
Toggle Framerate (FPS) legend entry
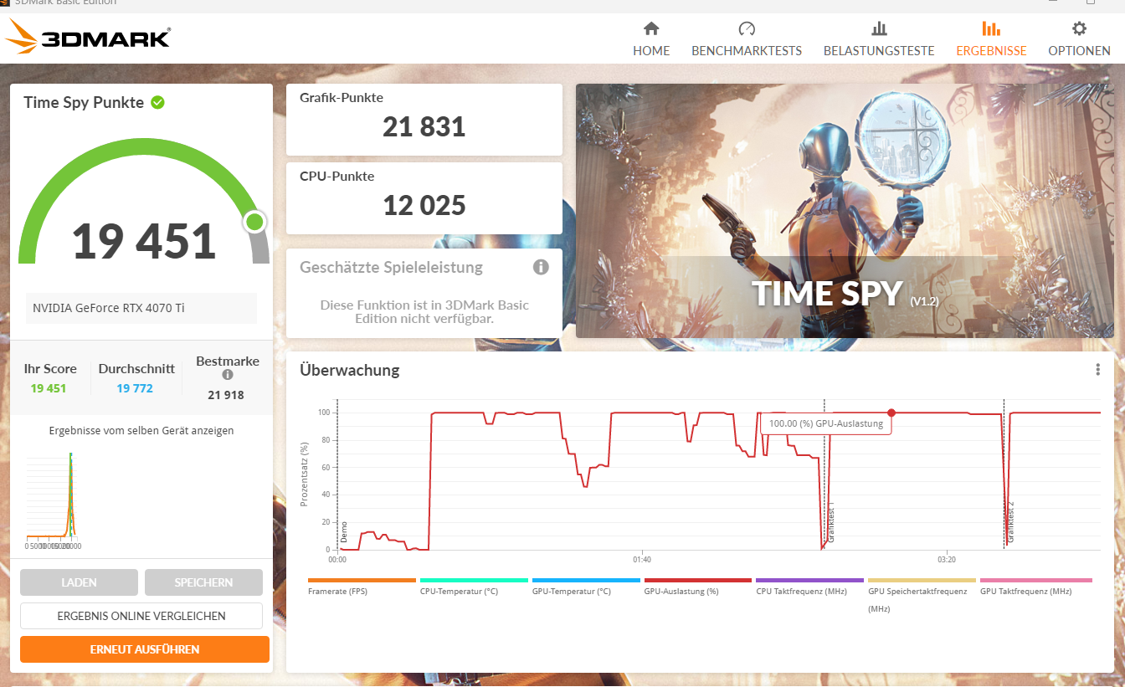tap(362, 586)
